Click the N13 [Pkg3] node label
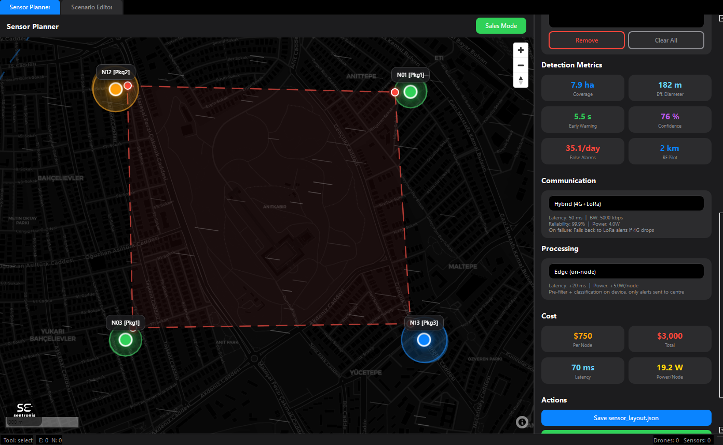 424,323
